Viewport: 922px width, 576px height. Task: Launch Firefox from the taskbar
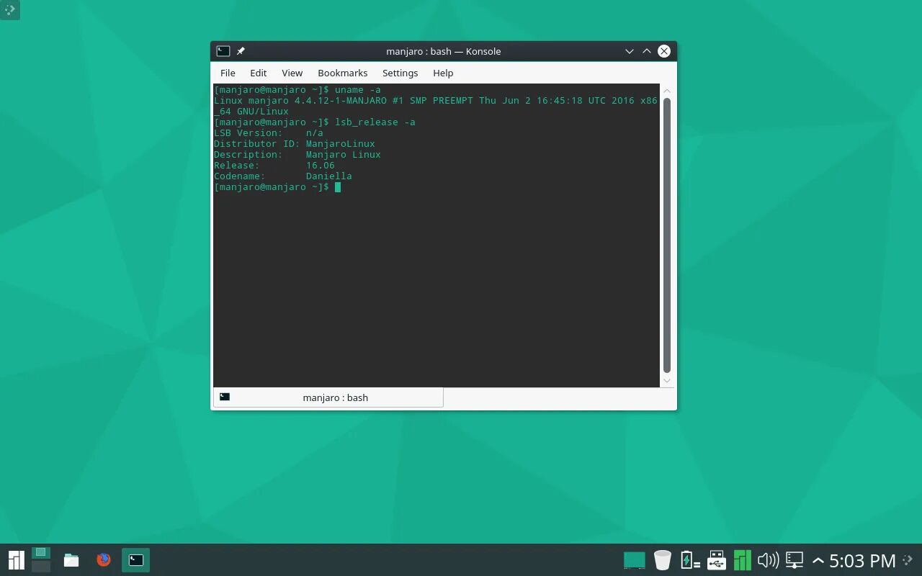104,560
